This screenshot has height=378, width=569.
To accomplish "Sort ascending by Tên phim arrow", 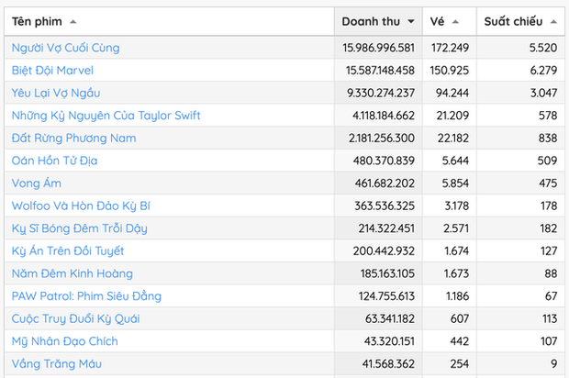I will point(73,21).
